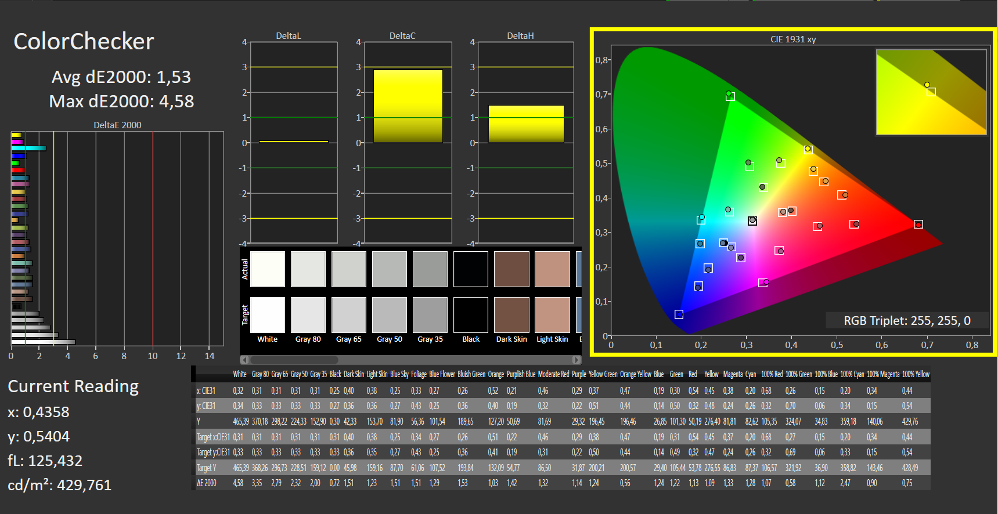Click the 'Avg dE2000: 1,53' text
The image size is (998, 514).
coord(121,77)
